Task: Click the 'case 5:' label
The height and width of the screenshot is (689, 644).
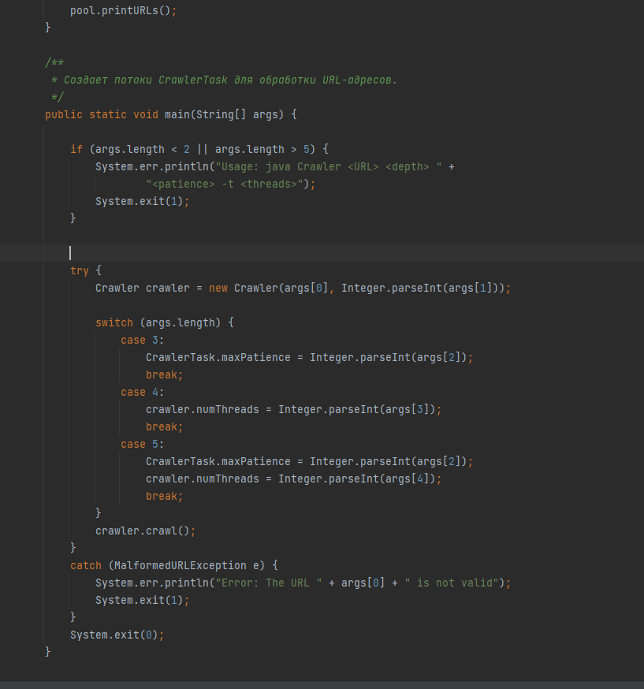Action: [143, 445]
